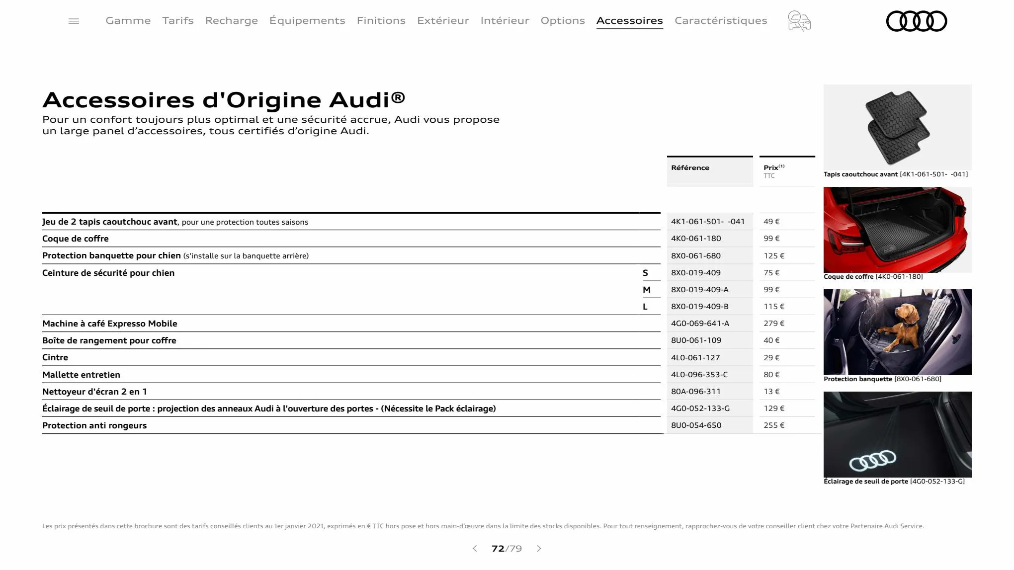1014x570 pixels.
Task: Click the price '49 €'
Action: (771, 222)
